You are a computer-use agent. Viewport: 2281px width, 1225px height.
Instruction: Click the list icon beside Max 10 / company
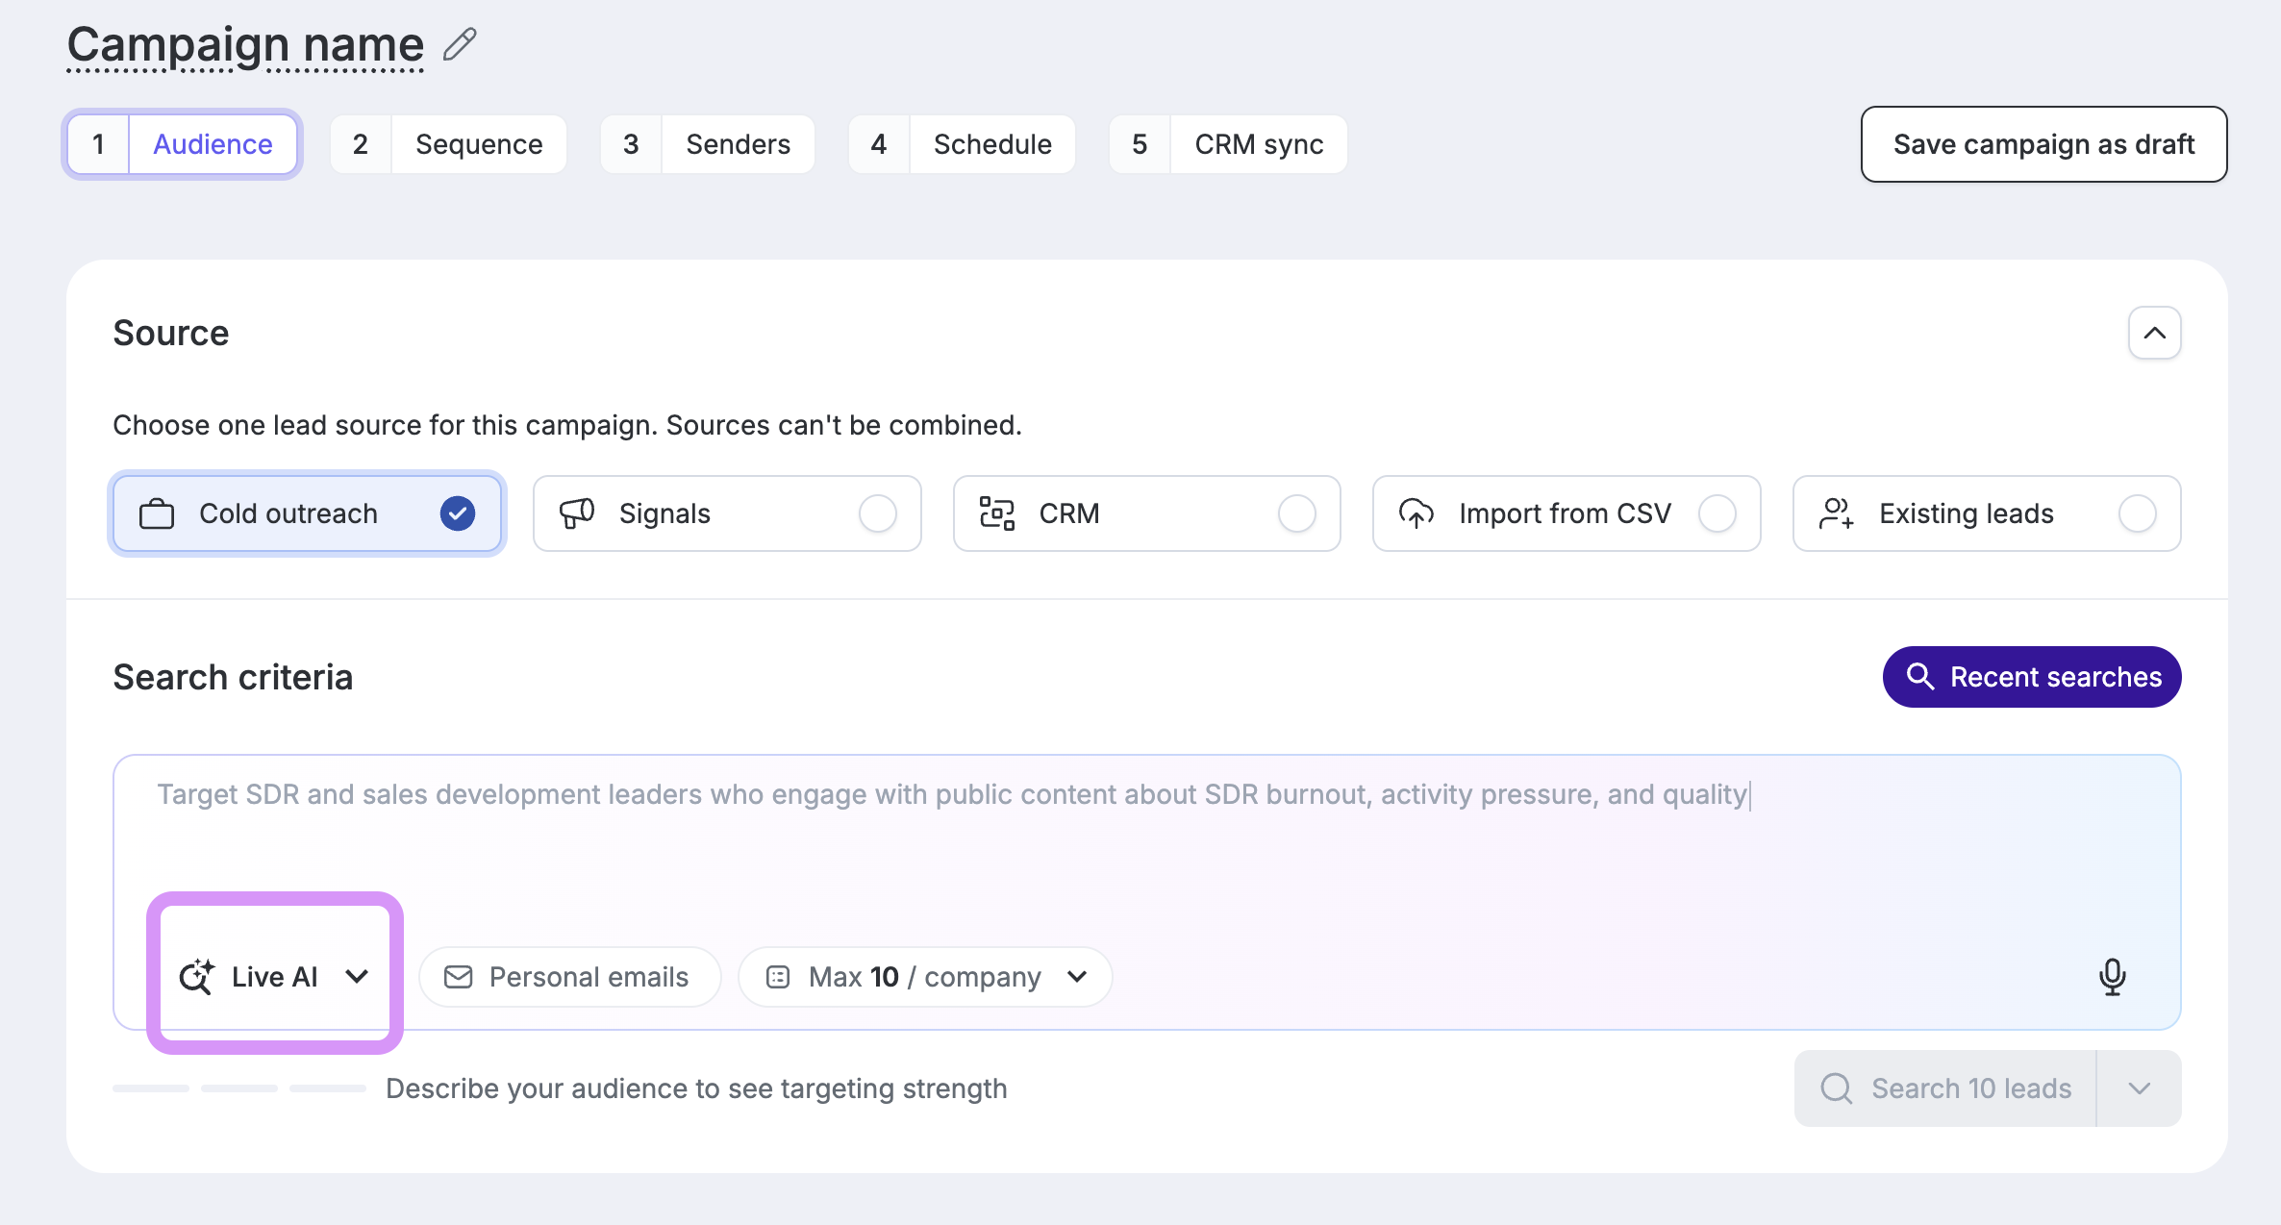778,977
